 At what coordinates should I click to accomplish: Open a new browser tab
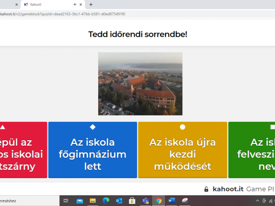coord(91,4)
